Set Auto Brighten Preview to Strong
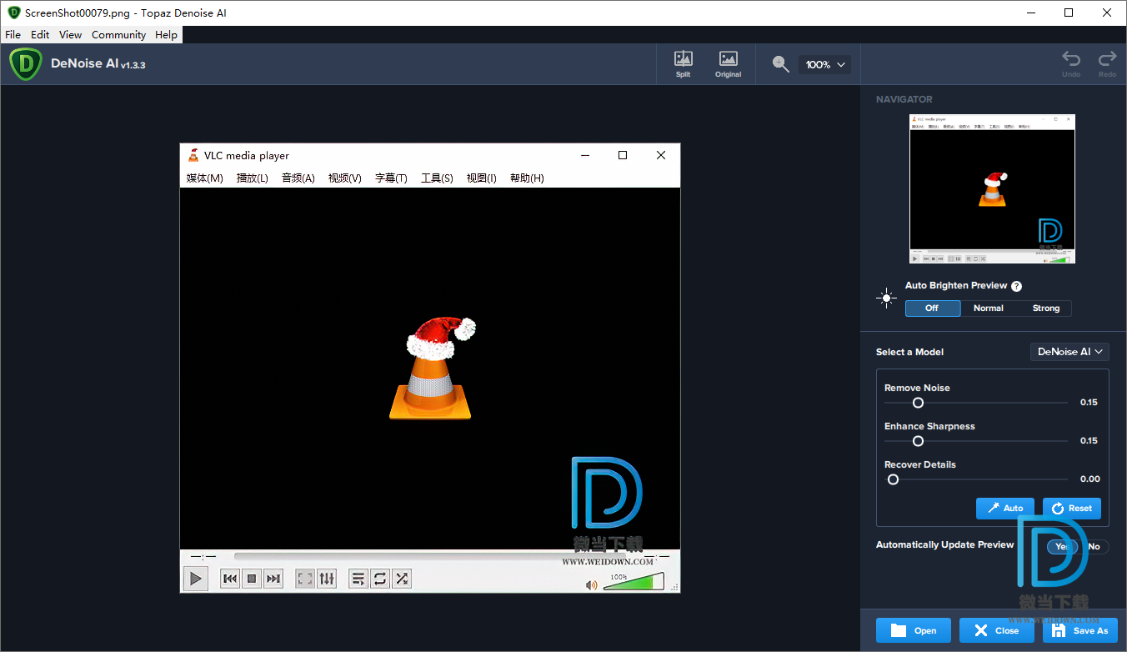Image resolution: width=1127 pixels, height=652 pixels. point(1046,308)
